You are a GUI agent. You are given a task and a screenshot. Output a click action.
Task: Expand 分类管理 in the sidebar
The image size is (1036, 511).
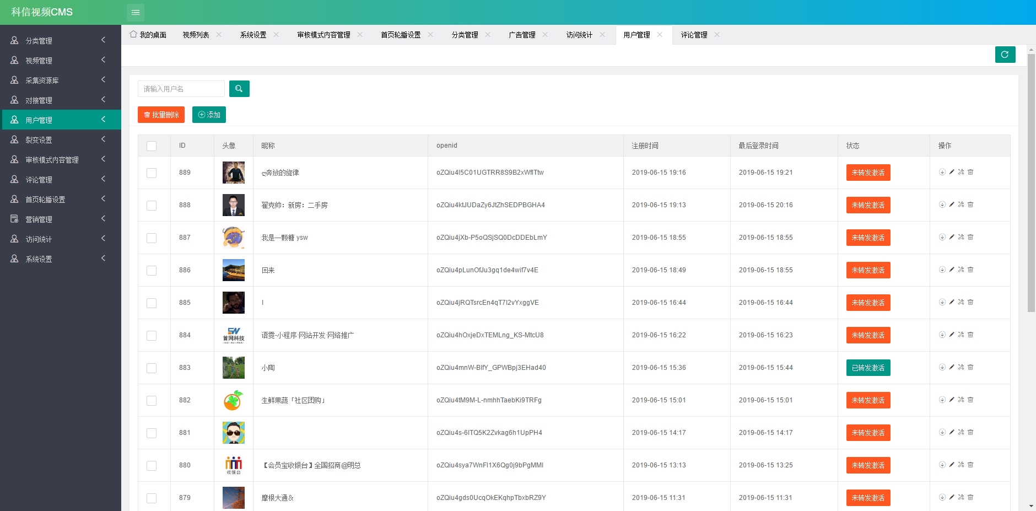(61, 40)
